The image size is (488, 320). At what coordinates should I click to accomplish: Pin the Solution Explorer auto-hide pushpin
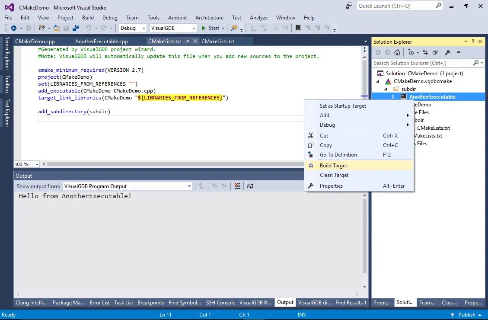(473, 42)
